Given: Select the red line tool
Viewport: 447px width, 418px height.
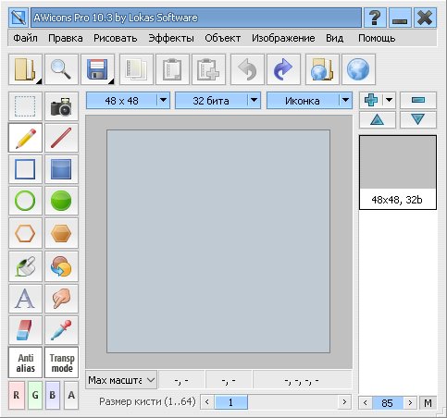Looking at the screenshot, I should coord(61,138).
